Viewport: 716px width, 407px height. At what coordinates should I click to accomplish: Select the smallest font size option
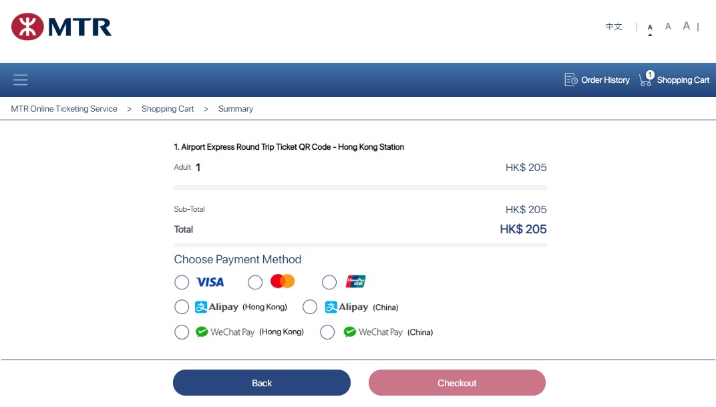tap(650, 26)
